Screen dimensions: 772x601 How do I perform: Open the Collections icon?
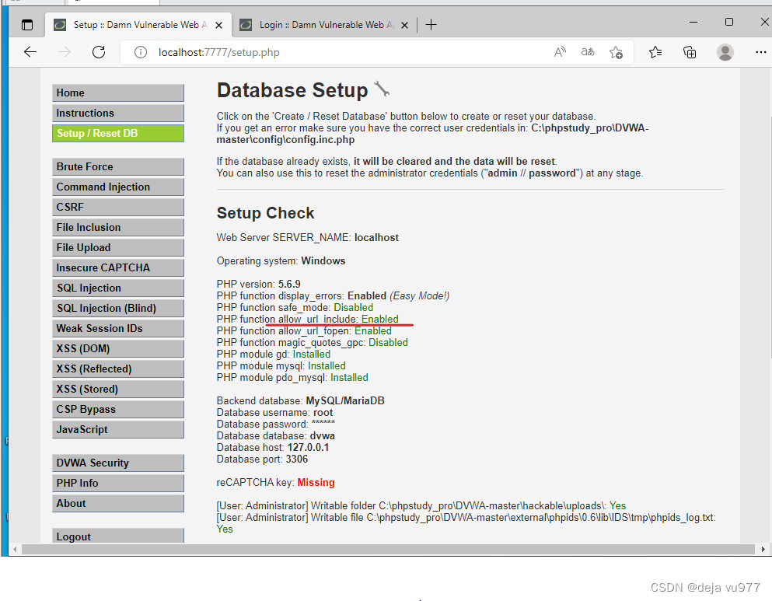tap(690, 52)
